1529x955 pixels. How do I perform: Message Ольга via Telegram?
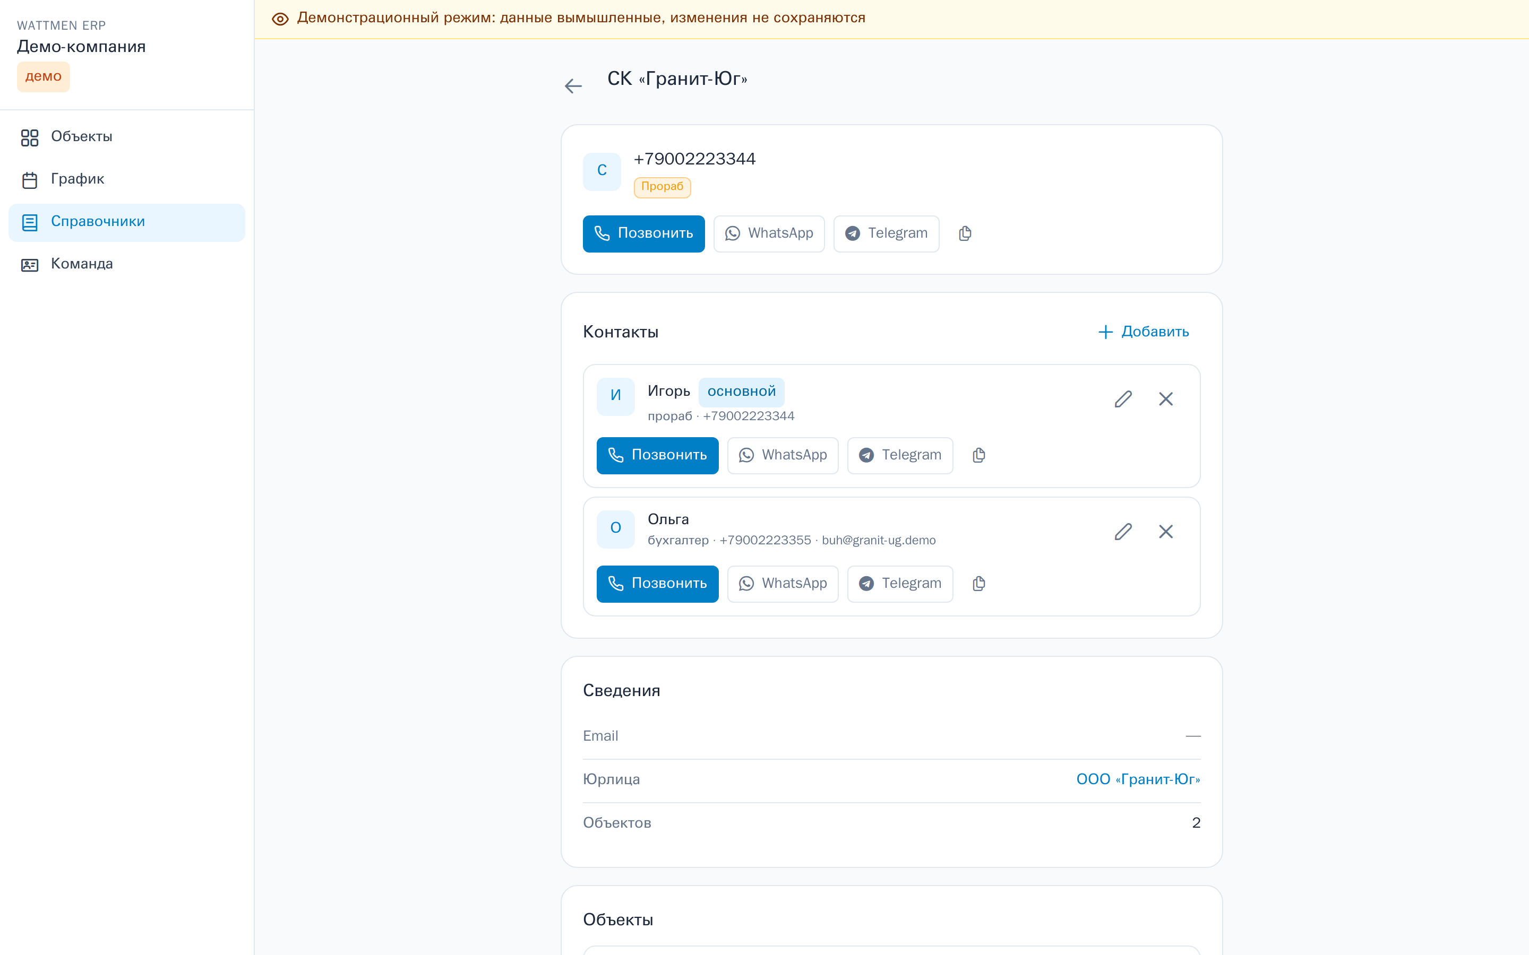[900, 584]
